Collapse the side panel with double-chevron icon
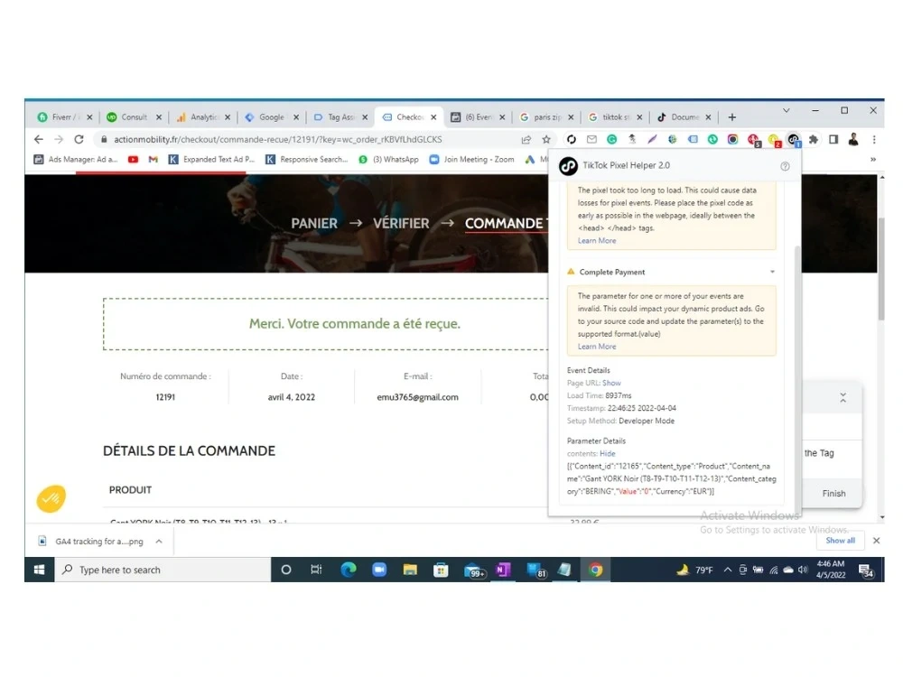The width and height of the screenshot is (903, 677). 843,398
